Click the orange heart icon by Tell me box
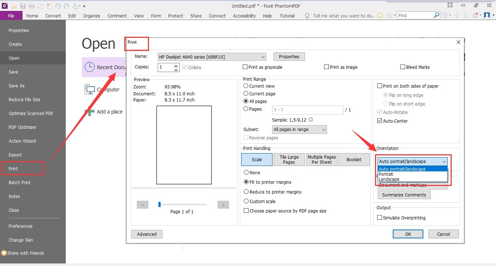 (381, 15)
